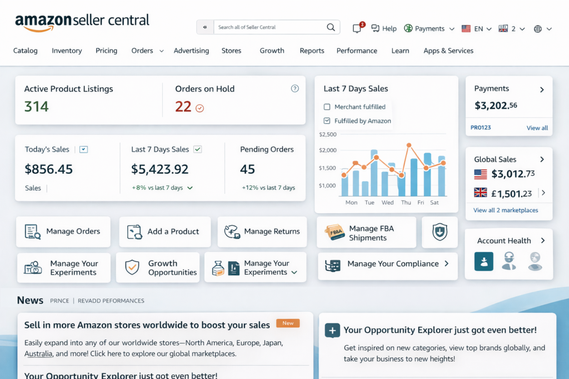Select the PRNCE news tab

click(59, 301)
